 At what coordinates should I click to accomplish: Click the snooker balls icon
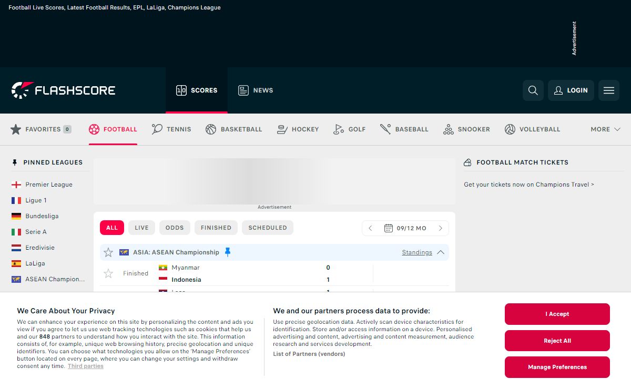tap(449, 129)
